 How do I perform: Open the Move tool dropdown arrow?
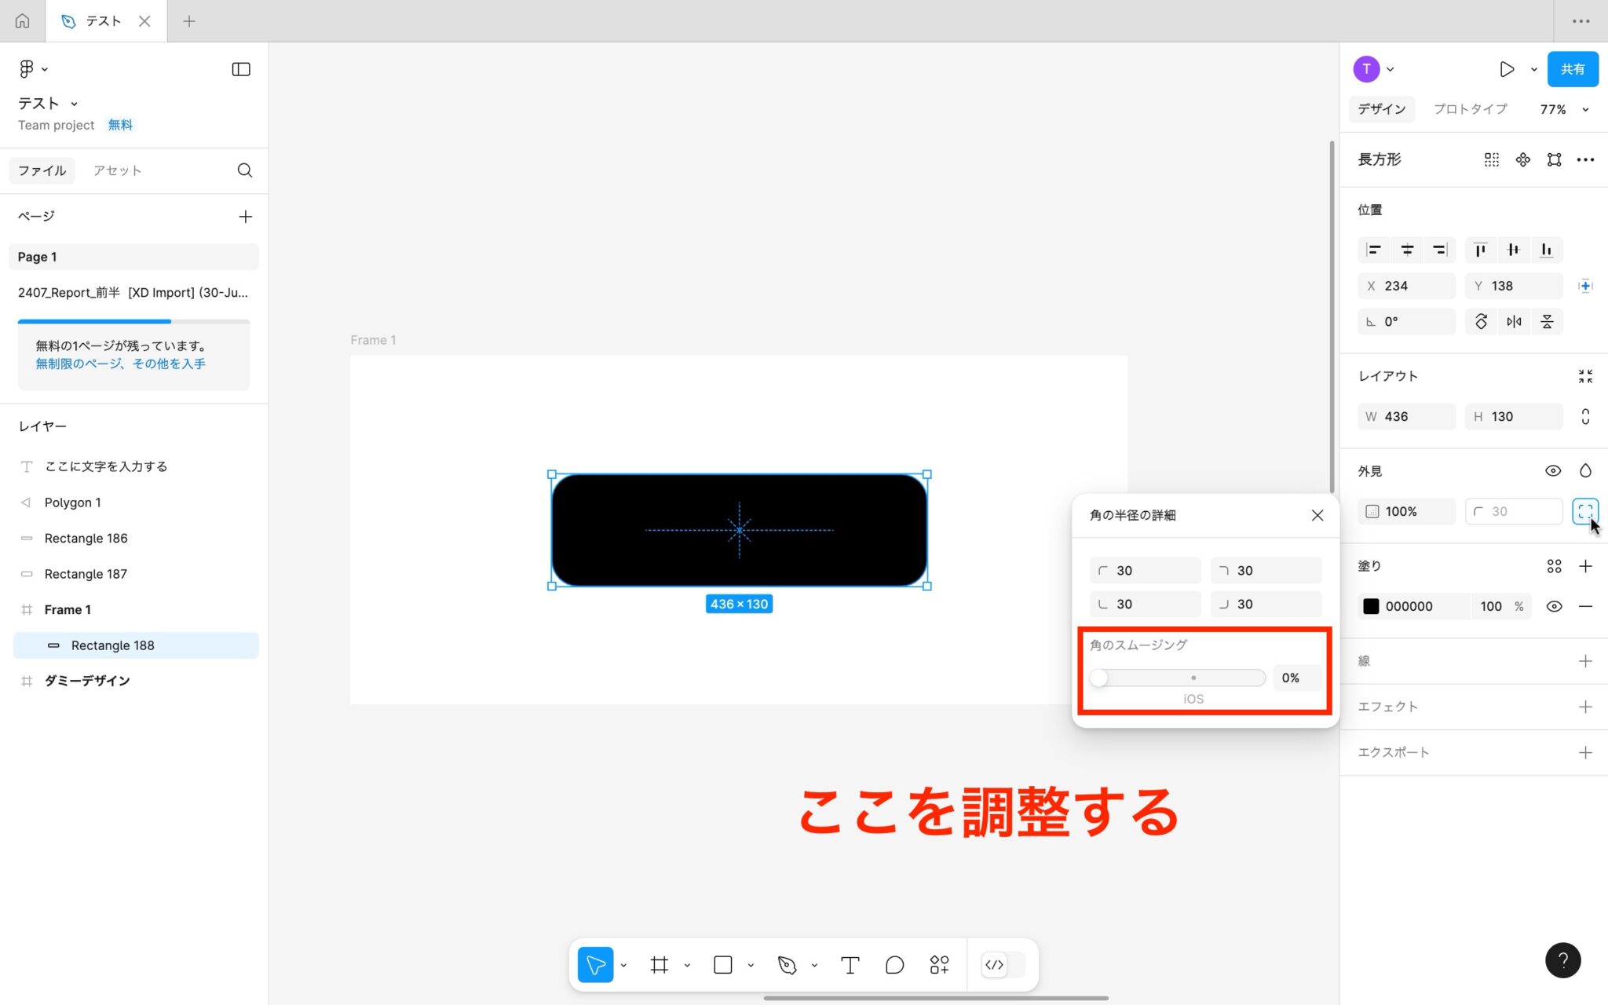pyautogui.click(x=623, y=964)
